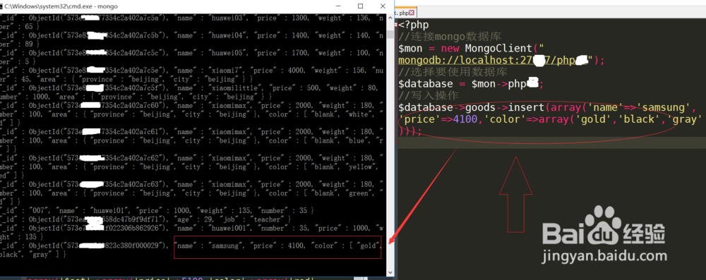Screen dimensions: 706x280
Task: Click the cmd.exe - mongo title text
Action: coord(61,7)
